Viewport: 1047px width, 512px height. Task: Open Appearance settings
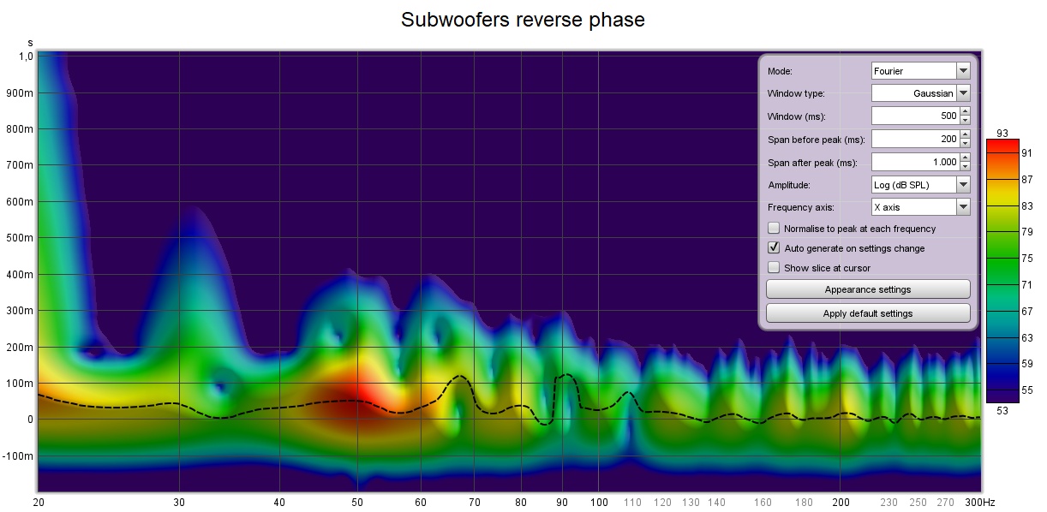(868, 289)
